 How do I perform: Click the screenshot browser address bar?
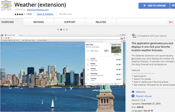(x=65, y=38)
